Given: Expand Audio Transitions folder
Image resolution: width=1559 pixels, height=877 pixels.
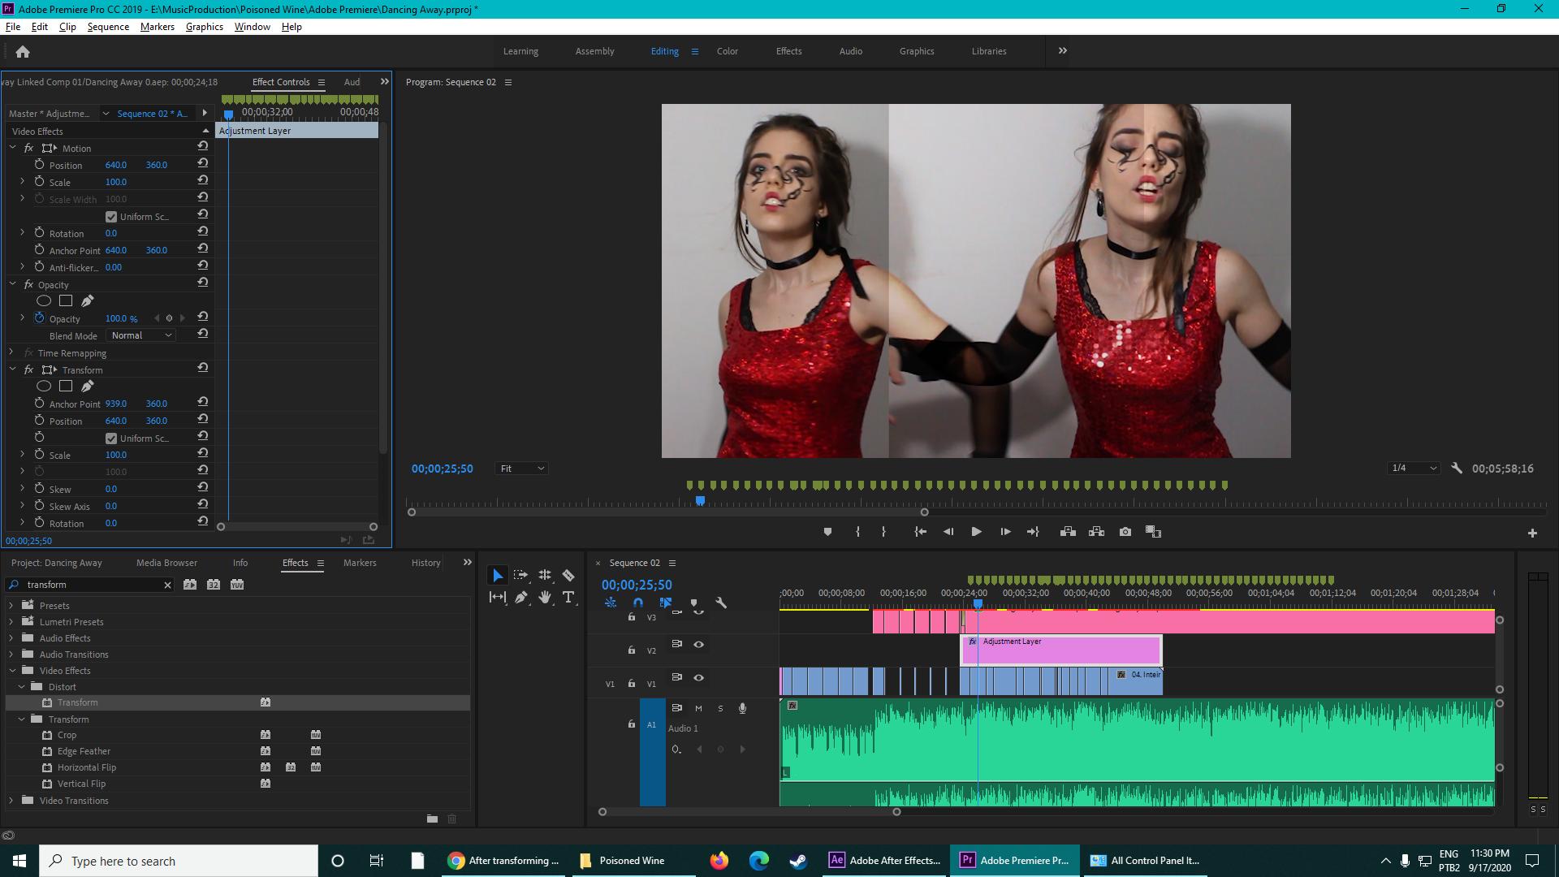Looking at the screenshot, I should [11, 655].
